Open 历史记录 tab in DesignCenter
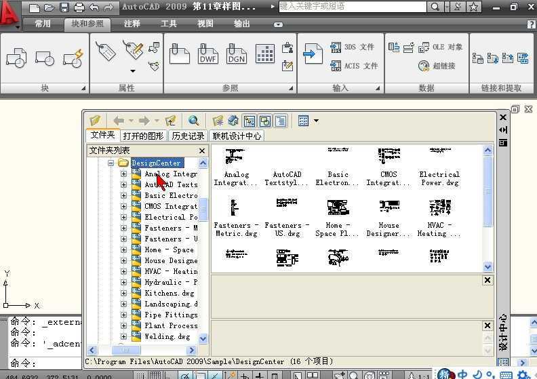The width and height of the screenshot is (537, 379). pyautogui.click(x=188, y=136)
